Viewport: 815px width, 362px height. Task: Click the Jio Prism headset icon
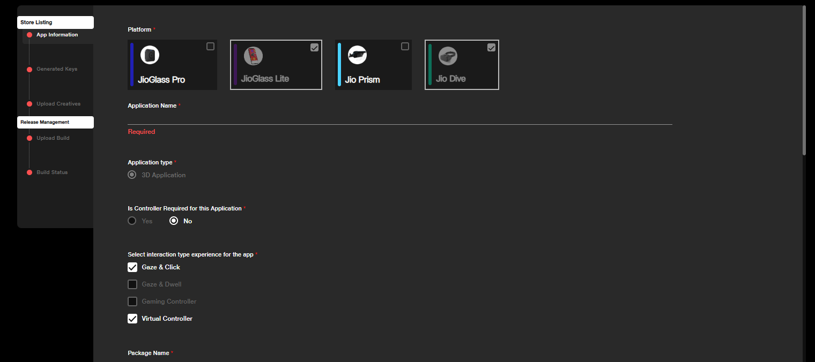pyautogui.click(x=357, y=55)
